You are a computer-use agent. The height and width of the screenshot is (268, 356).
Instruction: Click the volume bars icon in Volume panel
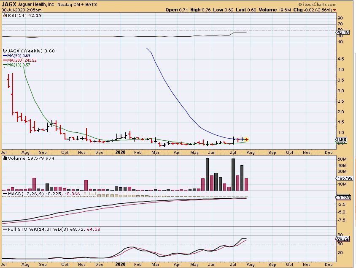(x=5, y=158)
